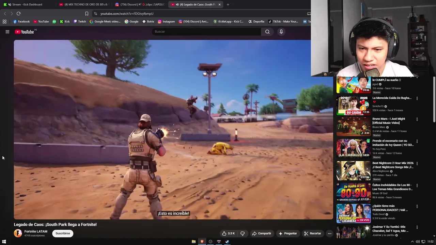The height and width of the screenshot is (245, 436).
Task: Click the address bar URL
Action: click(127, 14)
